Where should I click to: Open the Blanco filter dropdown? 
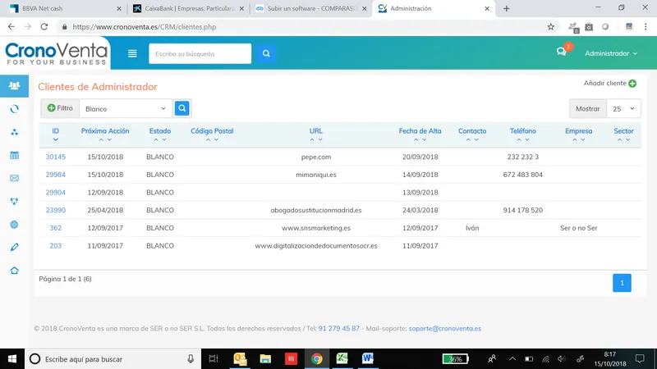tap(126, 109)
